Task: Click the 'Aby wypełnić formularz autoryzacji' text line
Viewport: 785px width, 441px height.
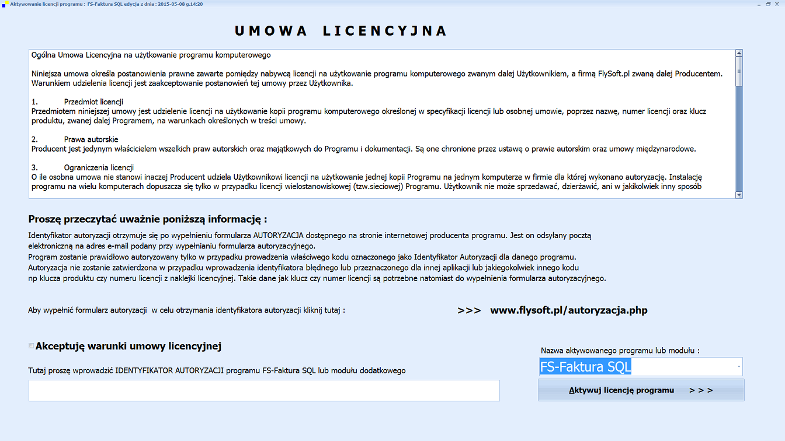Action: [x=186, y=310]
